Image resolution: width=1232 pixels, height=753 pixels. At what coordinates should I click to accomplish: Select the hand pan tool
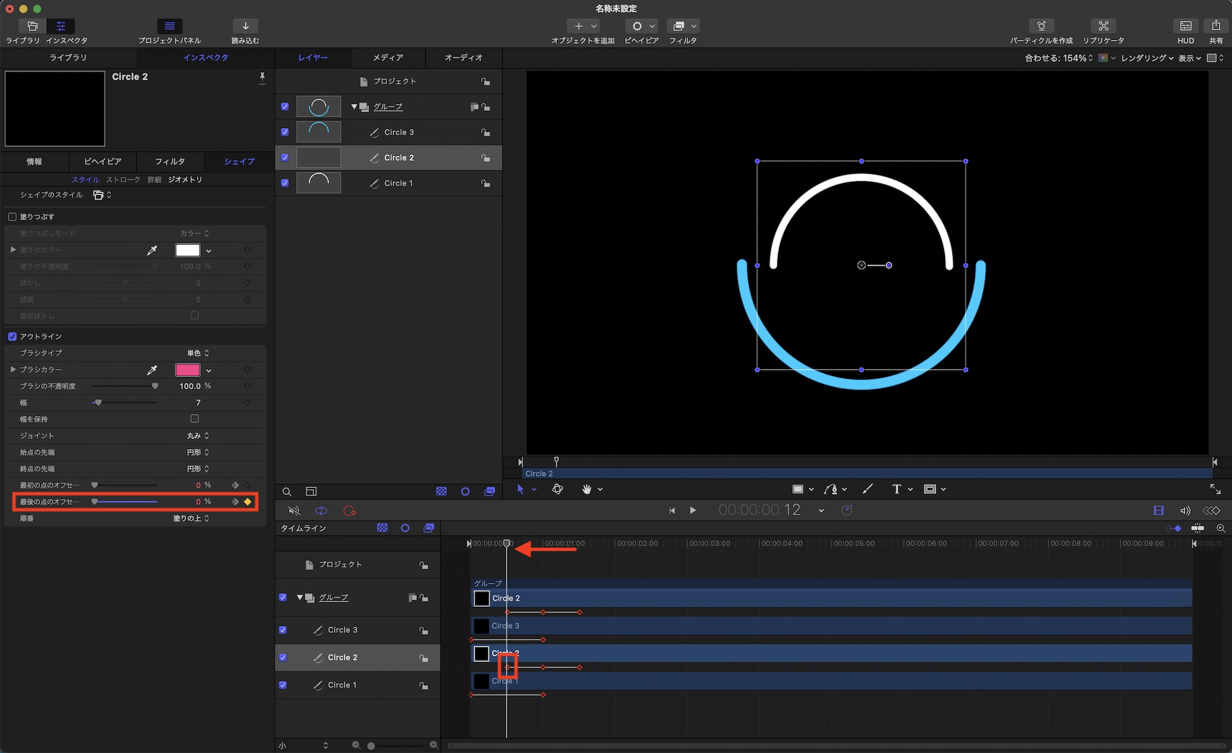pyautogui.click(x=586, y=489)
